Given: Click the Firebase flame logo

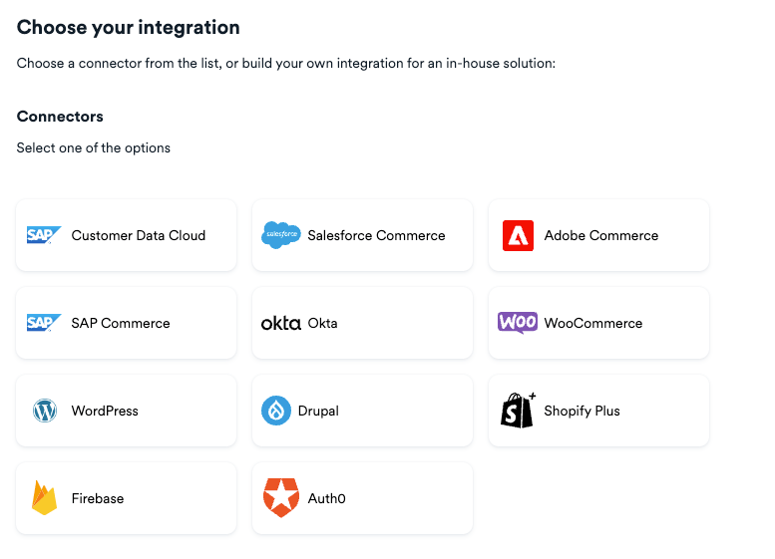Looking at the screenshot, I should (44, 498).
